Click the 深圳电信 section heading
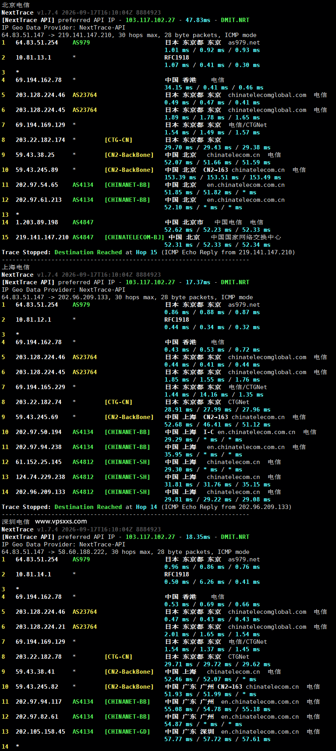This screenshot has height=751, width=336. [x=16, y=522]
